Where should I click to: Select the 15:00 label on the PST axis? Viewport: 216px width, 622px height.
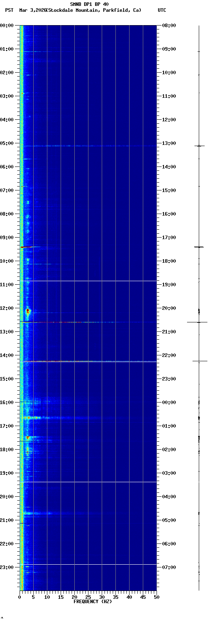pos(7,379)
